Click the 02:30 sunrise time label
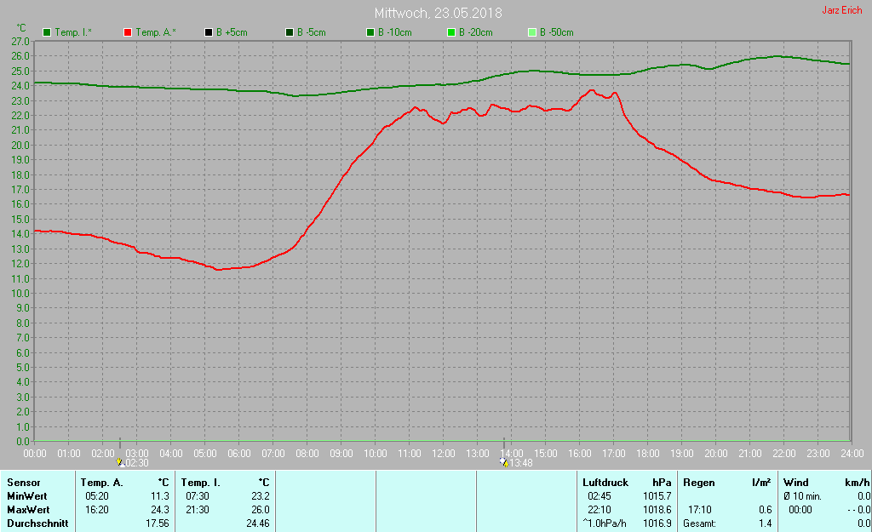872x532 pixels. pyautogui.click(x=137, y=462)
